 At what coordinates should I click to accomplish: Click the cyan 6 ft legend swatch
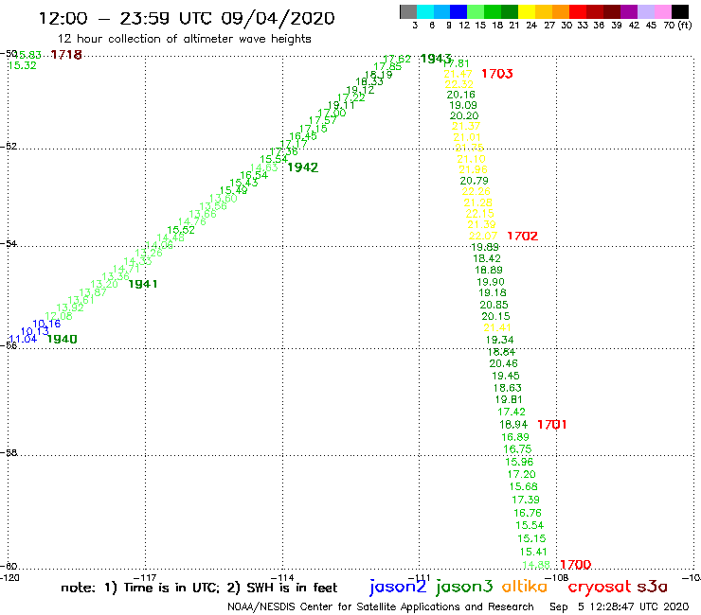pos(425,11)
